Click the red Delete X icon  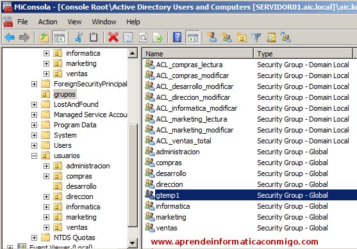tap(113, 37)
